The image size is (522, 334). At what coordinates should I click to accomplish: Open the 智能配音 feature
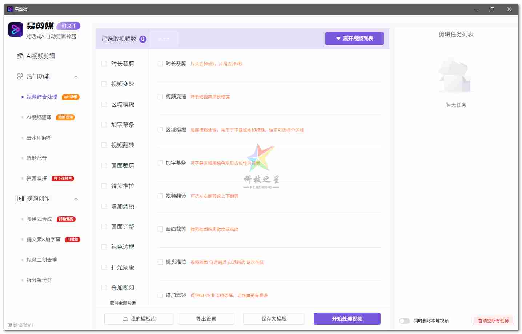[36, 158]
